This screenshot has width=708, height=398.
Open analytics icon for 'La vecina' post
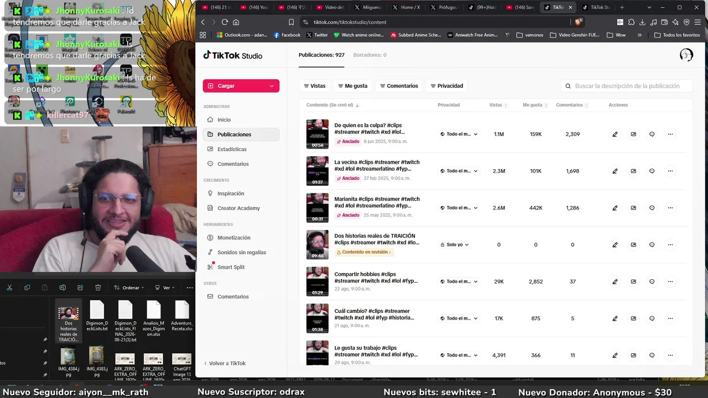click(x=633, y=171)
